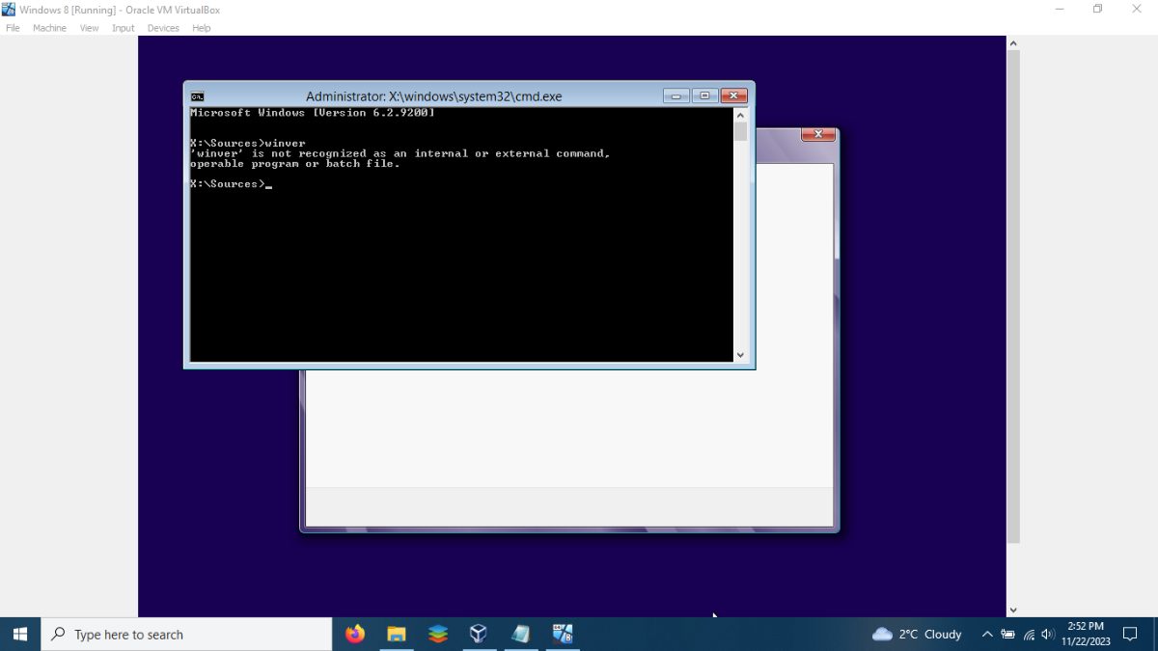Launch Firefox from the taskbar
This screenshot has height=651, width=1158.
tap(355, 634)
